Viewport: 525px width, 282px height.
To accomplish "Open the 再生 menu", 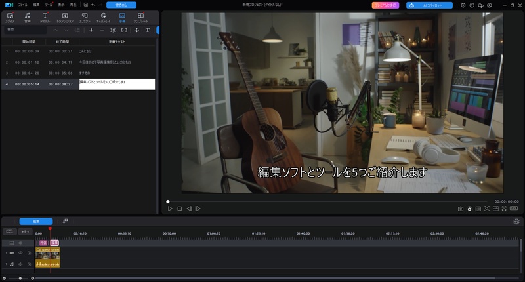I will point(73,5).
